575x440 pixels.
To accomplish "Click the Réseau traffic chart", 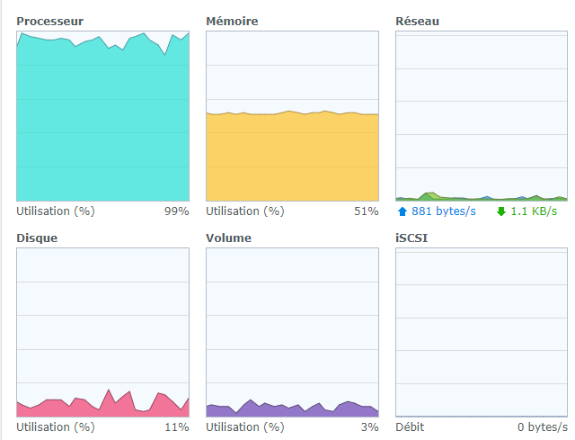I will pos(482,117).
